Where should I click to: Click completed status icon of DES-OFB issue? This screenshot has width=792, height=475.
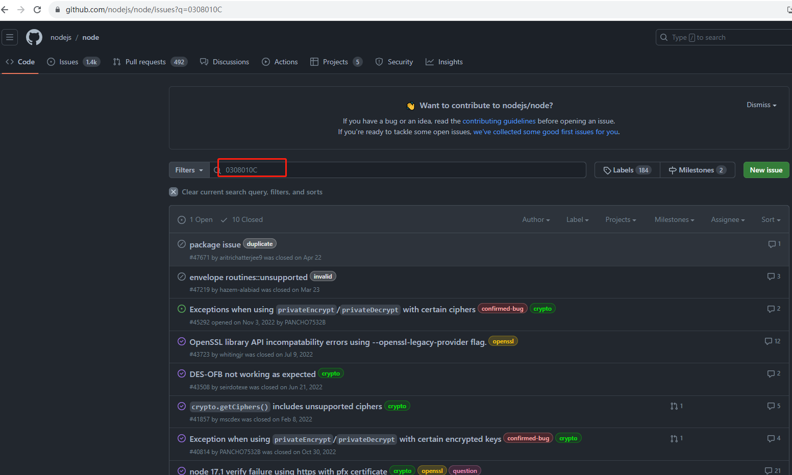[x=181, y=373]
